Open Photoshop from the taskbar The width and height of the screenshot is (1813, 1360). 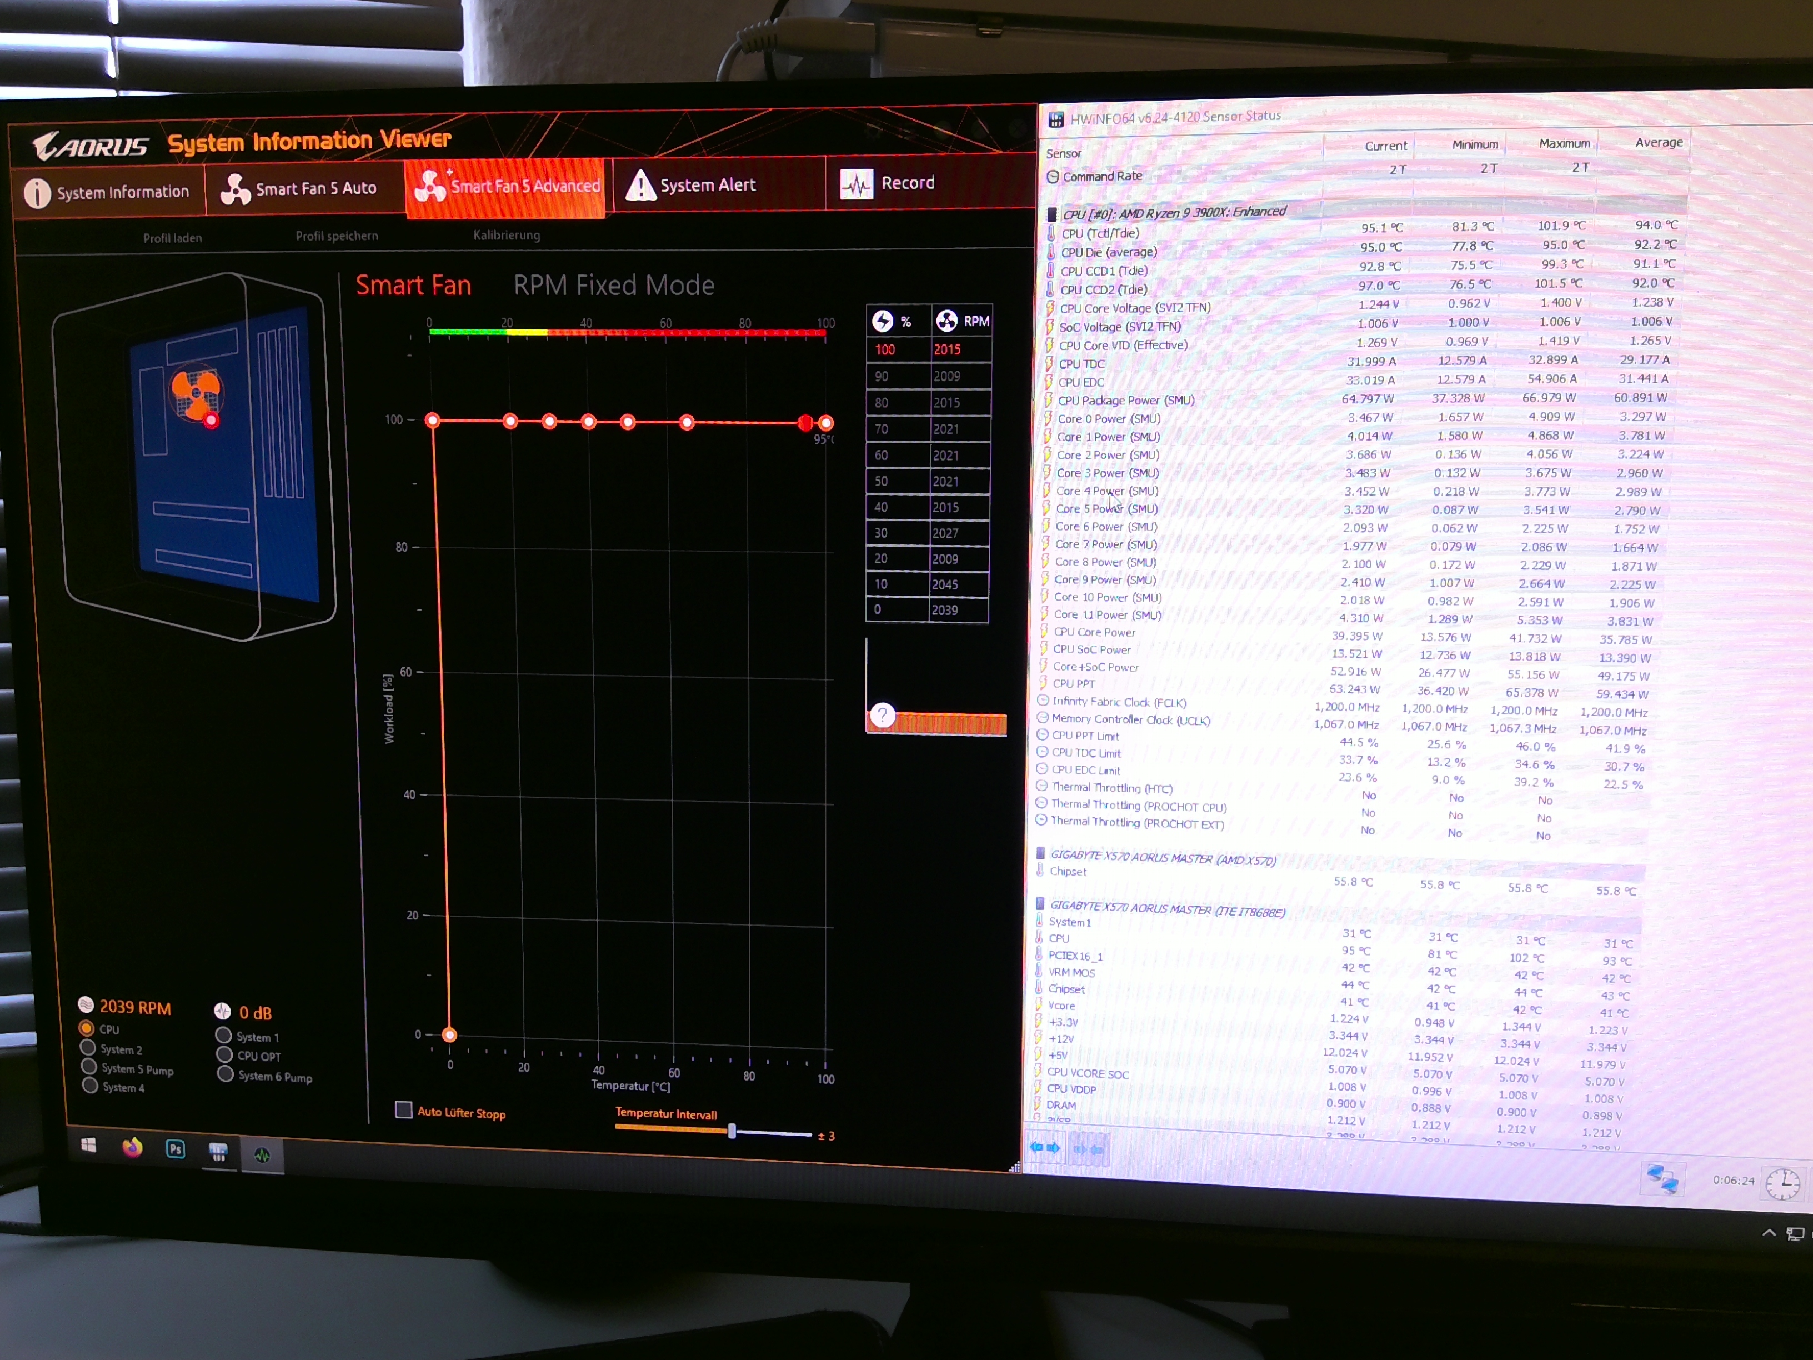(x=176, y=1149)
